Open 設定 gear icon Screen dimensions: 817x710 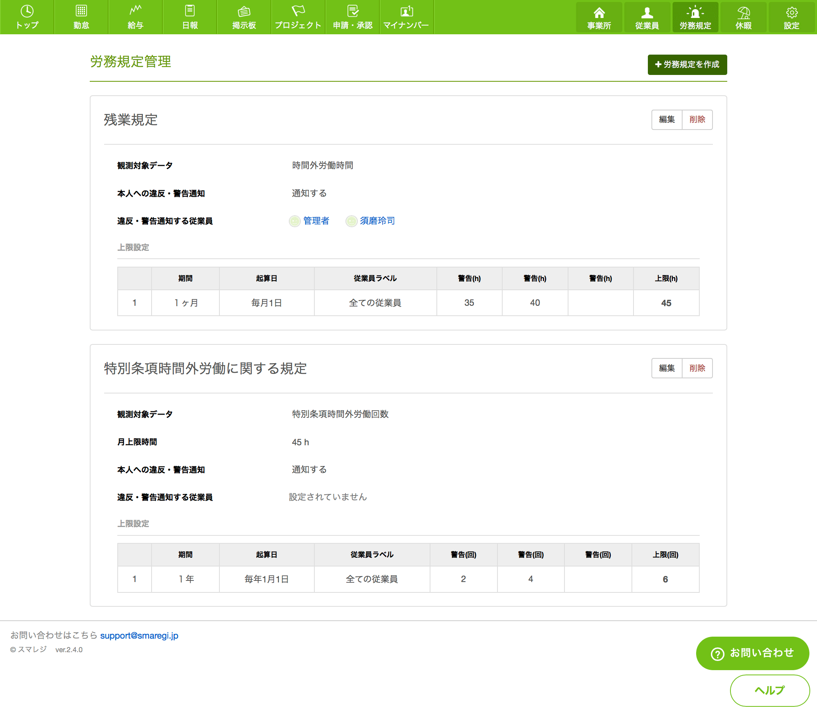tap(791, 13)
